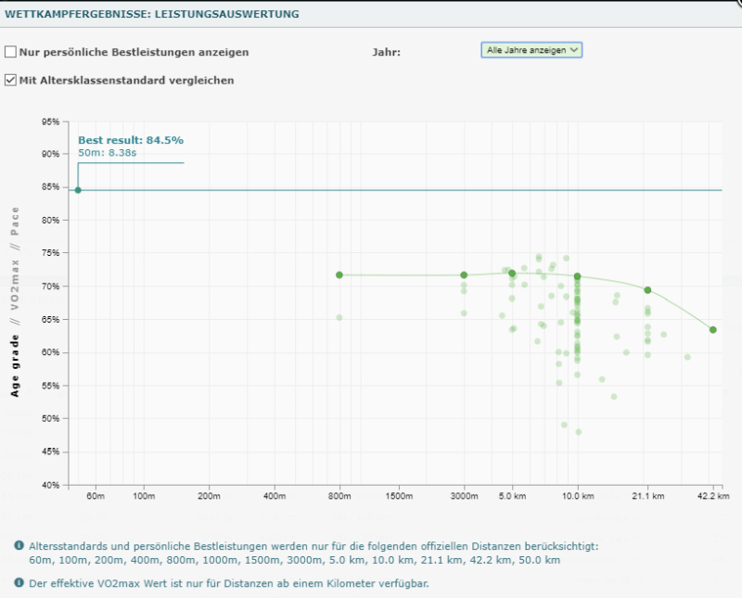Click the lowest 10.0 km result near 48%

click(x=578, y=432)
